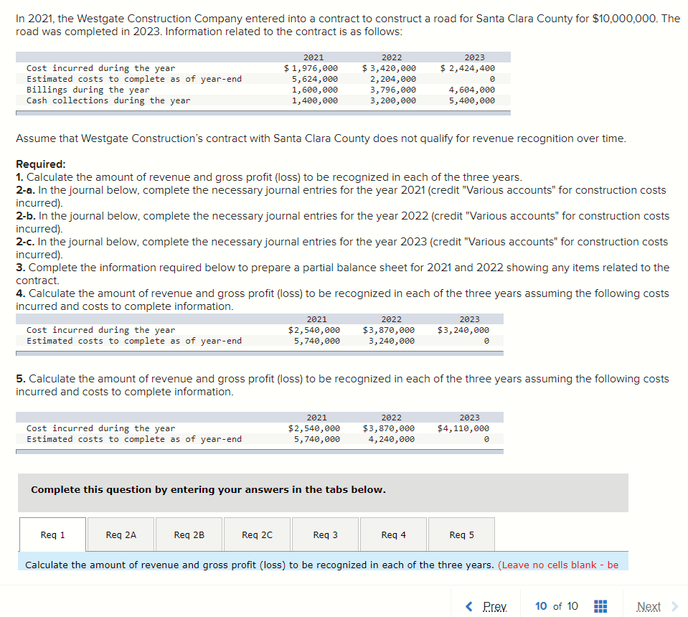Click the 2022 billings value 3,796,000
This screenshot has height=617, width=688.
pos(393,90)
